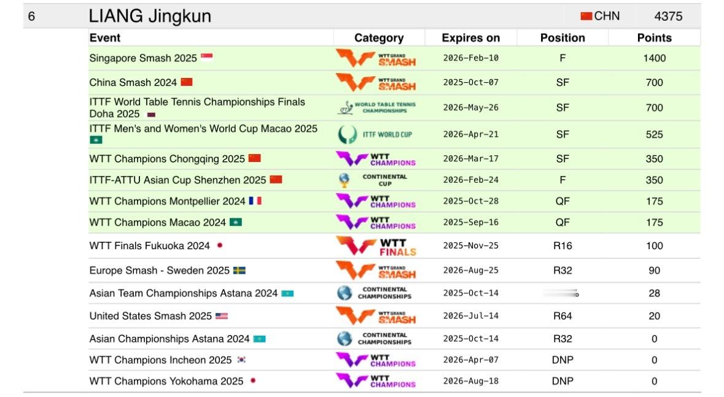724x397 pixels.
Task: Click the WTT Champions logo in Yokohama row
Action: (x=376, y=381)
